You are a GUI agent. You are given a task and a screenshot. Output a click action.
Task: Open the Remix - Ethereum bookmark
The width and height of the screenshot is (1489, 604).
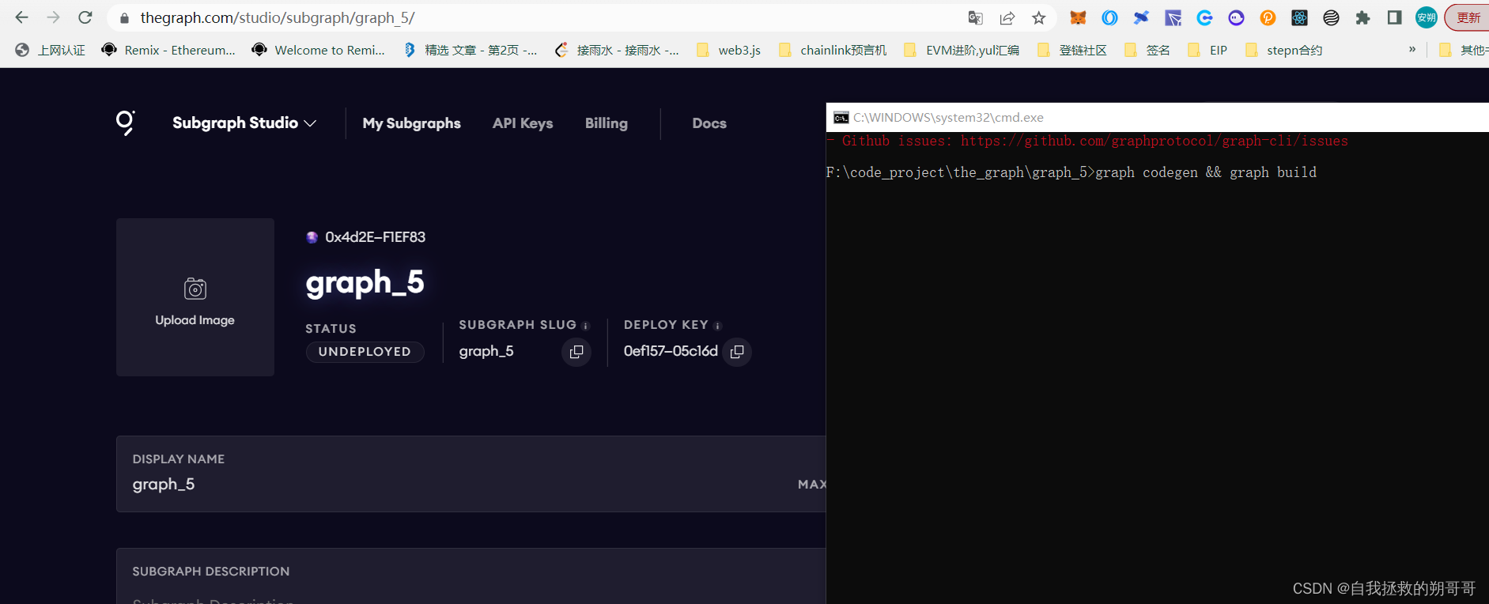168,50
